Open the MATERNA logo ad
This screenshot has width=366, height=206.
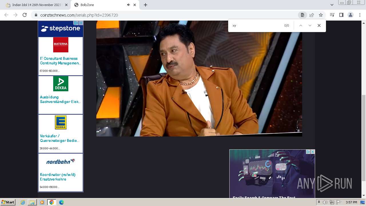pos(61,45)
